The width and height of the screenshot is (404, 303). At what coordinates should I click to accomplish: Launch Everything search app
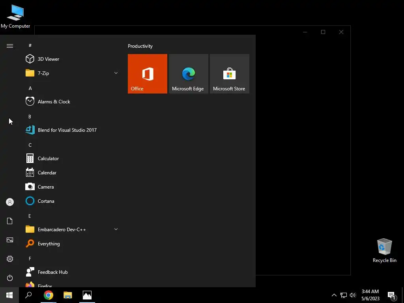click(72, 243)
